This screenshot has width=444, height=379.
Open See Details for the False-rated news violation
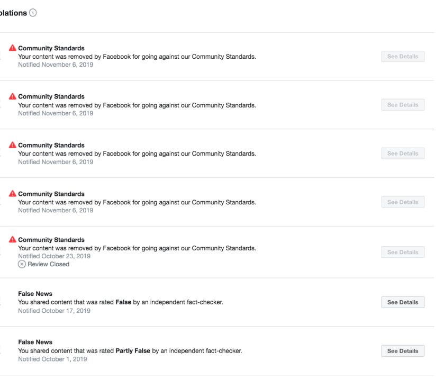point(402,302)
